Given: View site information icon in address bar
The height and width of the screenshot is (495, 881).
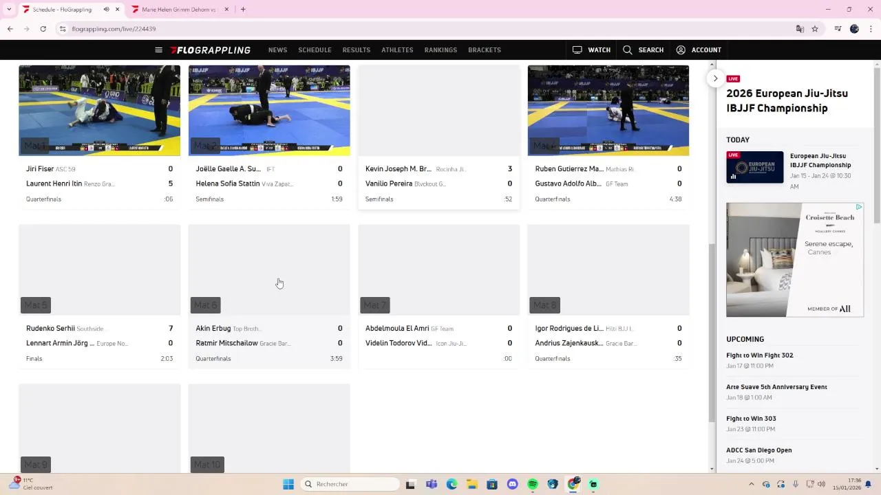Looking at the screenshot, I should [x=62, y=29].
